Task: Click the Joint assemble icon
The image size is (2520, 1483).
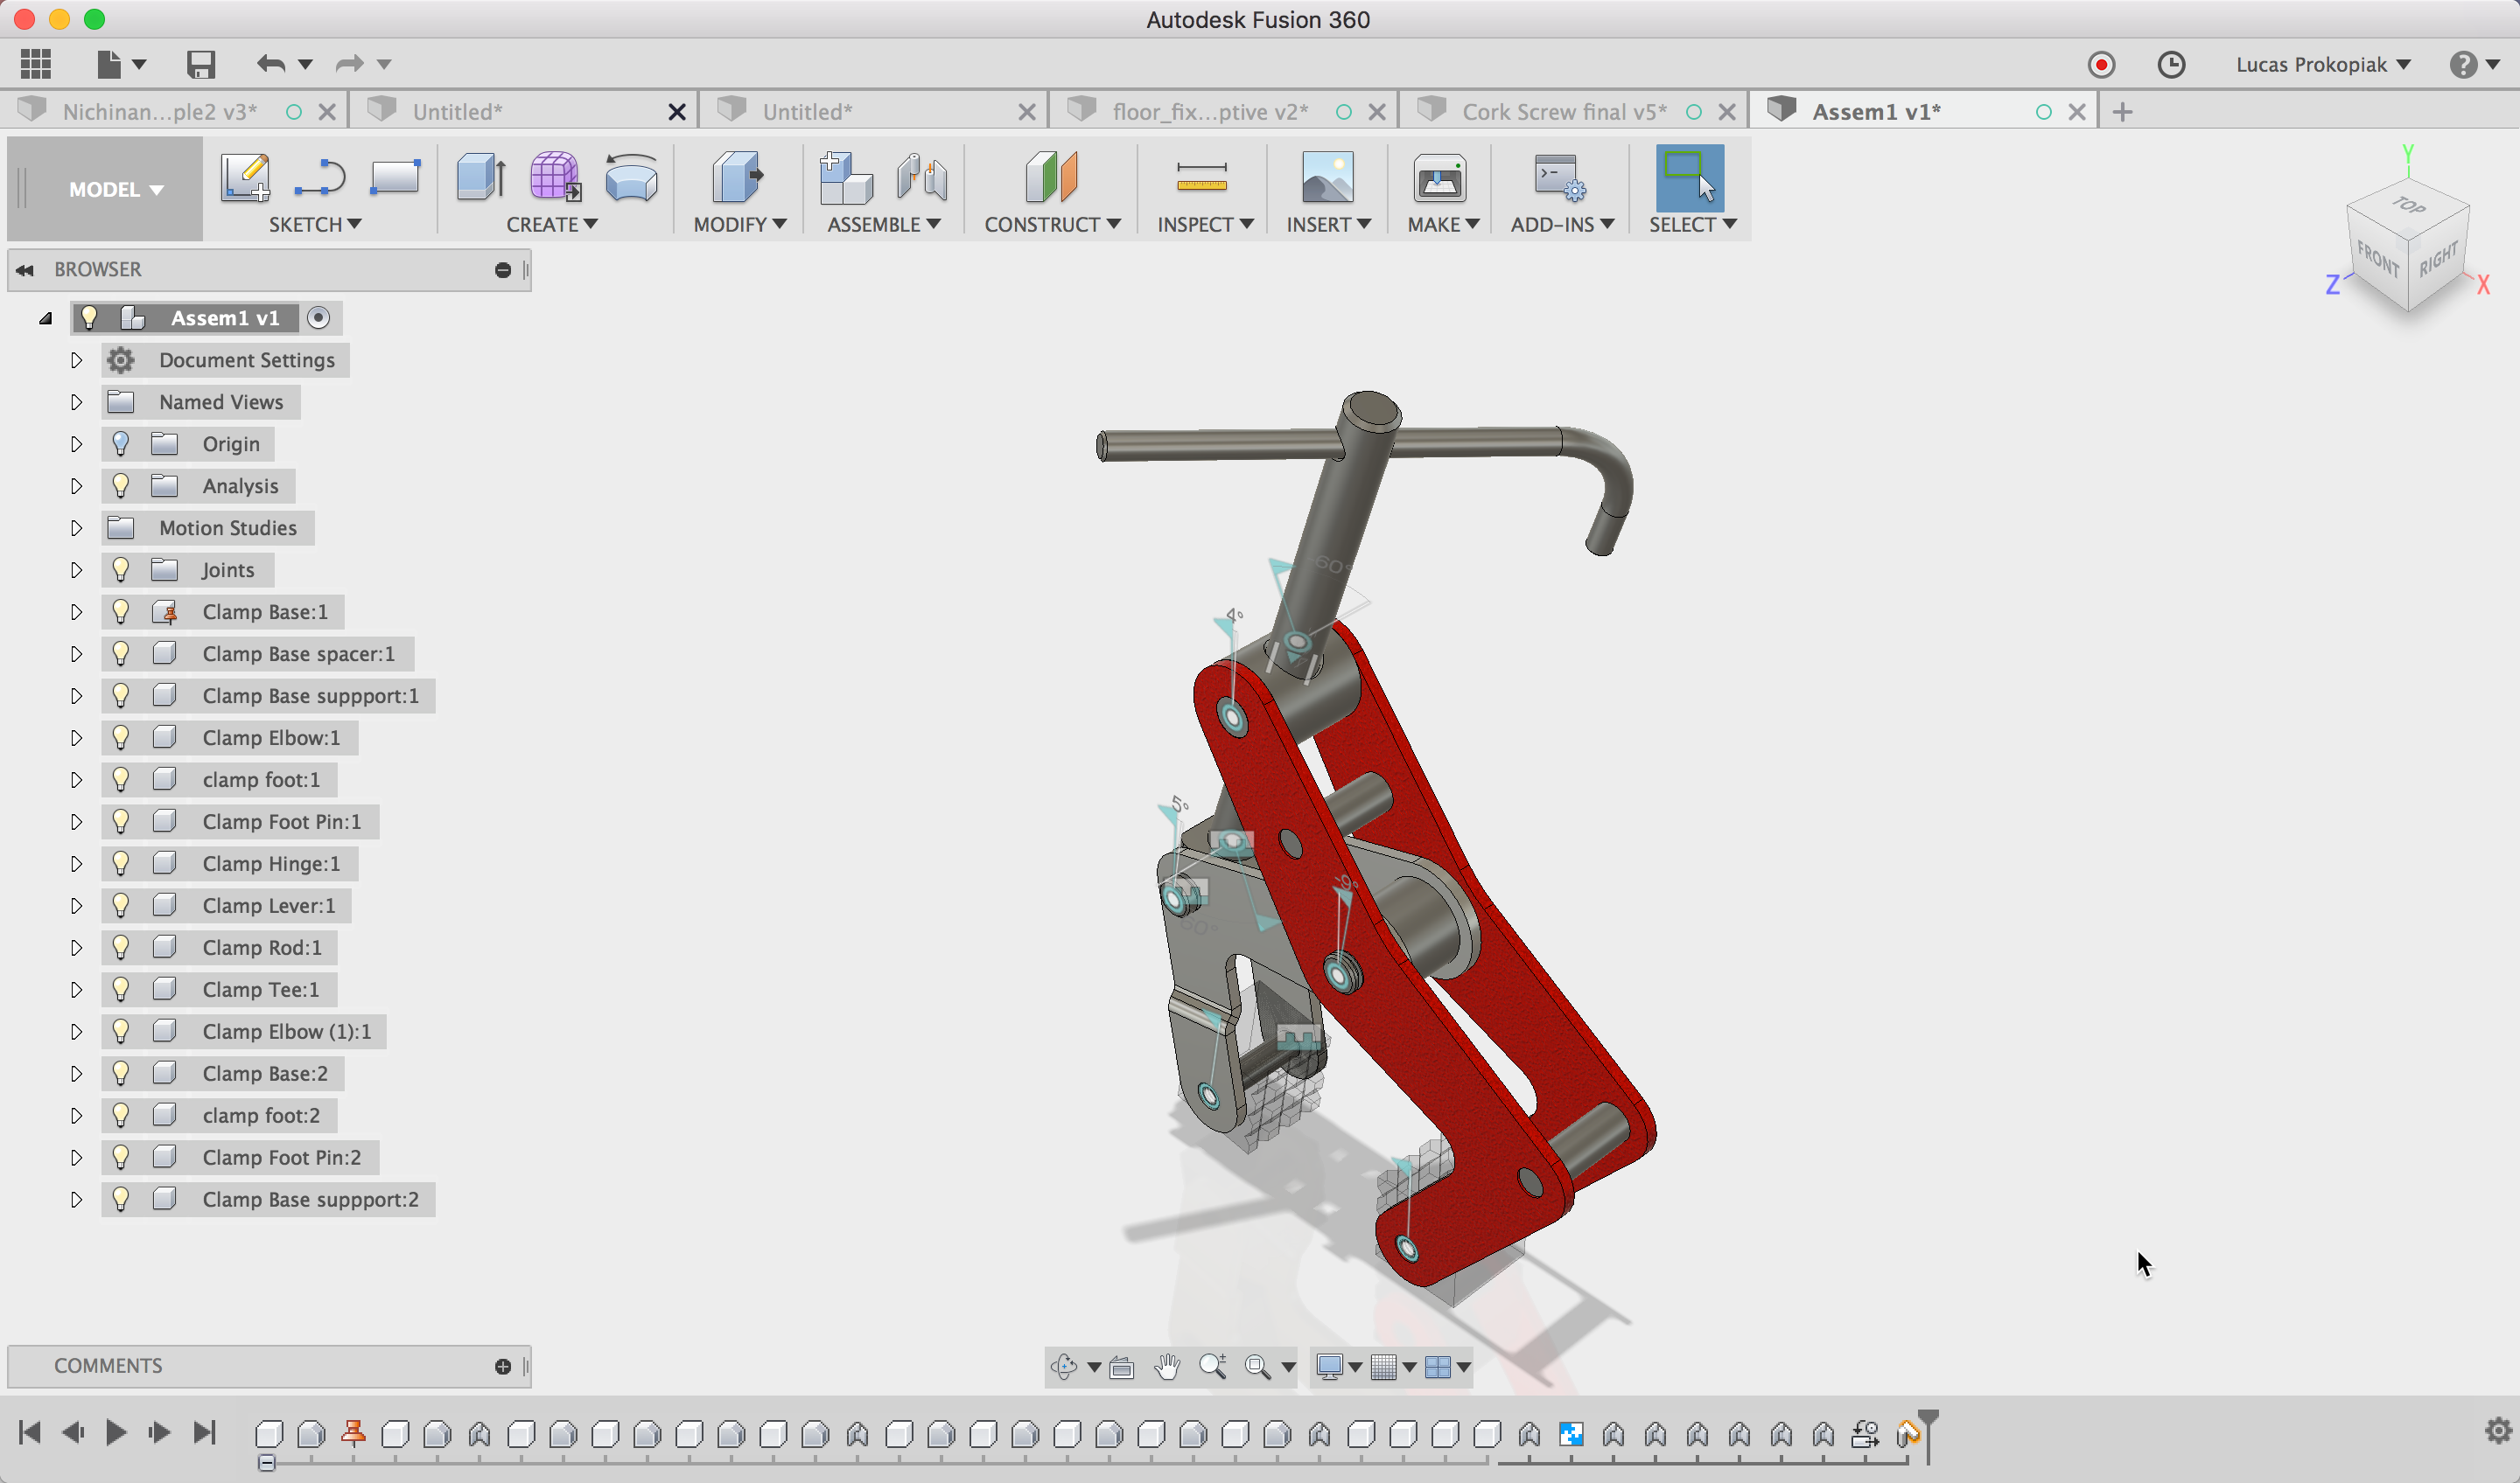Action: pyautogui.click(x=922, y=178)
